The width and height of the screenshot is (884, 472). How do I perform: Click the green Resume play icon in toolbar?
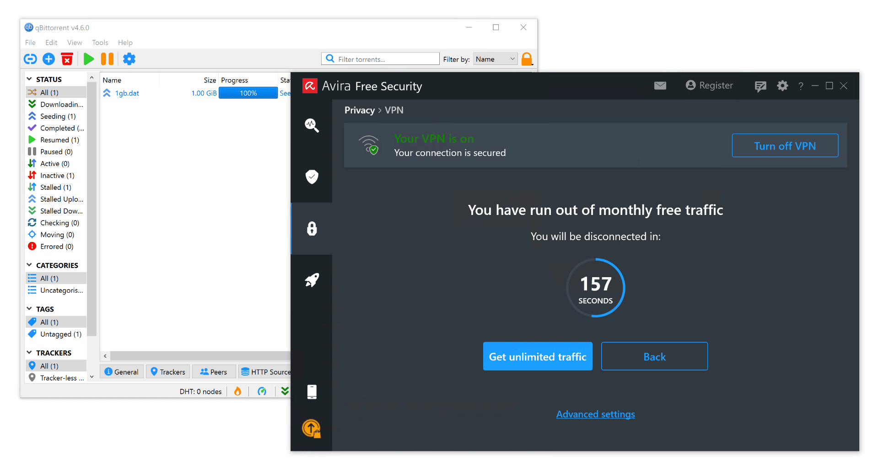click(x=89, y=59)
